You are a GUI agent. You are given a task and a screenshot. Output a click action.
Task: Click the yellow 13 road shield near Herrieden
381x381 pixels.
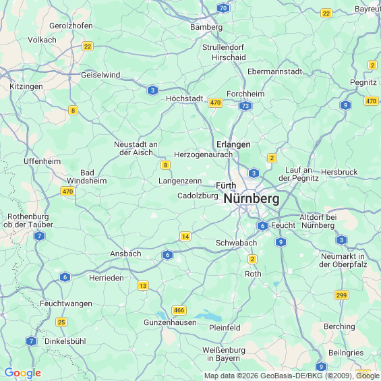pos(143,286)
